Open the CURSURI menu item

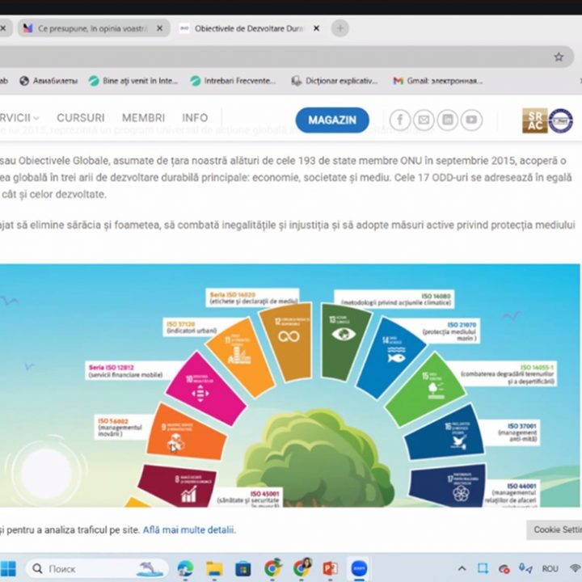click(x=80, y=118)
